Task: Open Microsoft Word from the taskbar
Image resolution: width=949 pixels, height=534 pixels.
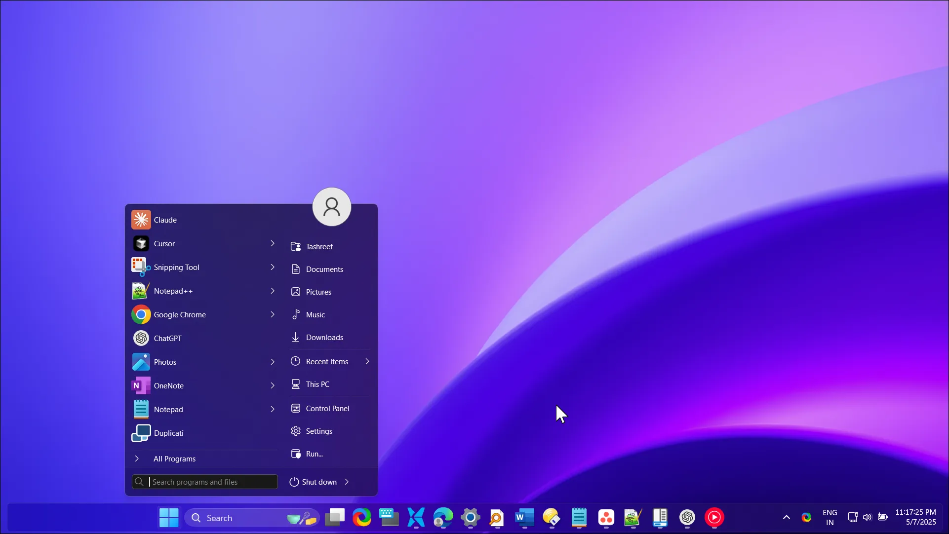Action: [524, 517]
